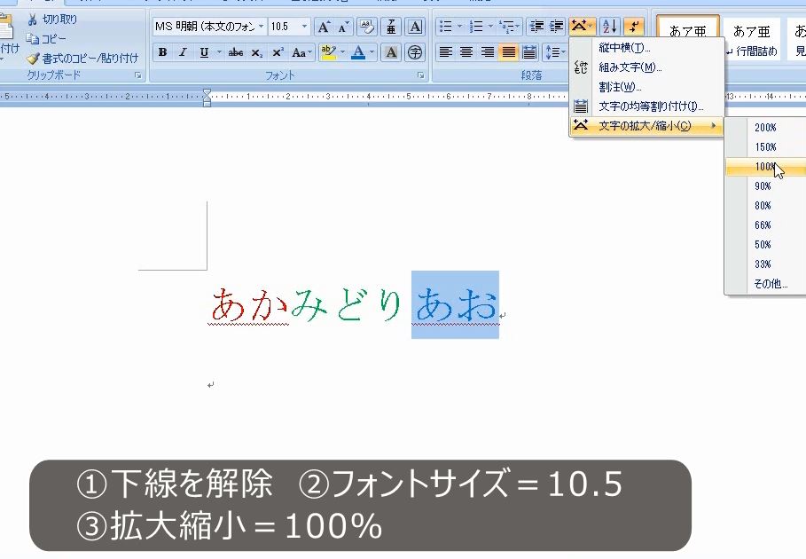Choose 組み文字(M) from the menu

click(x=646, y=67)
